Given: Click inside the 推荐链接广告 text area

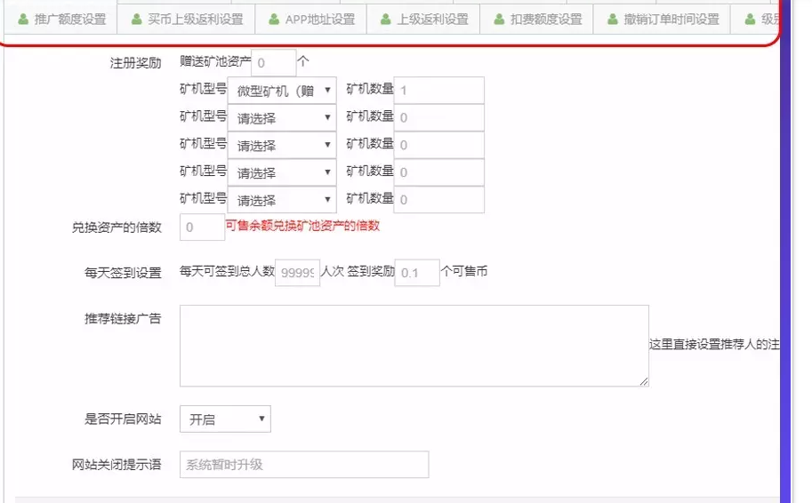Looking at the screenshot, I should (414, 346).
